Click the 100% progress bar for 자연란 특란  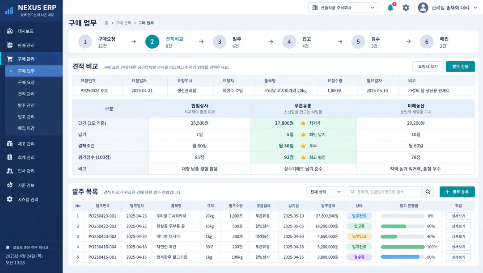click(x=402, y=247)
